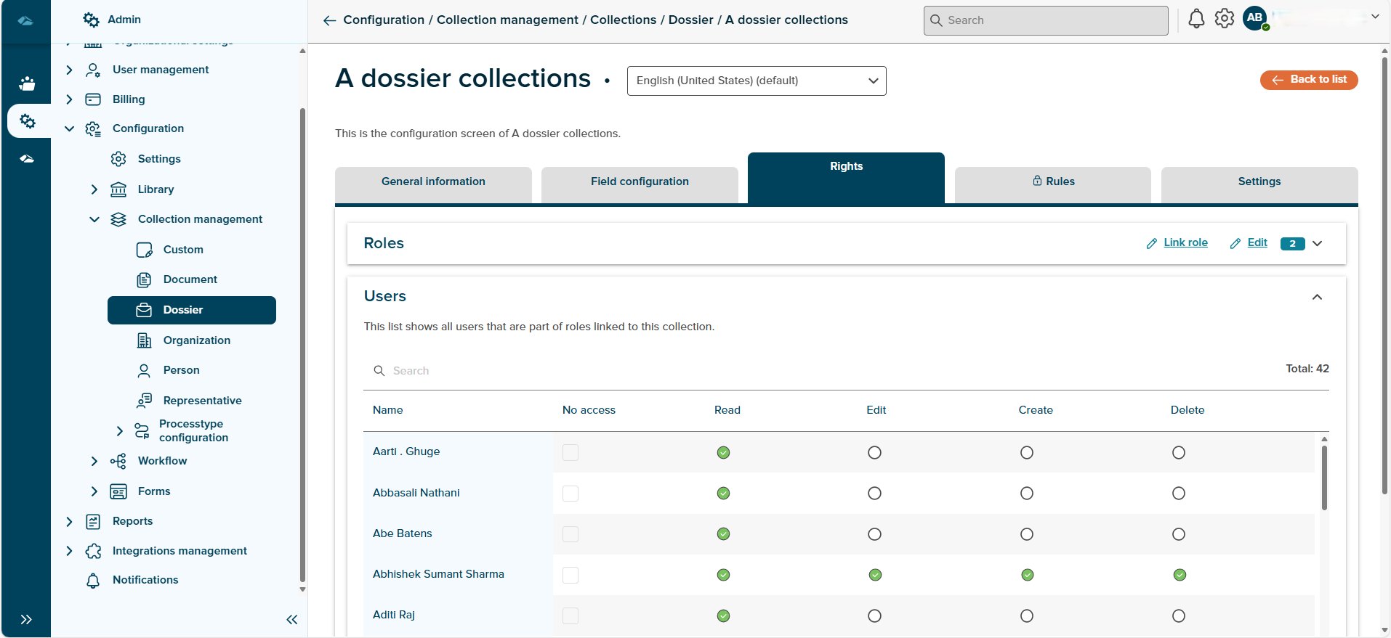The width and height of the screenshot is (1391, 638).
Task: Expand the Roles section chevron
Action: click(1317, 244)
